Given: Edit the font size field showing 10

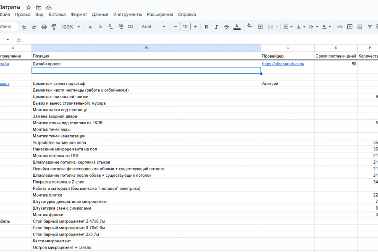Looking at the screenshot, I should click(x=185, y=27).
